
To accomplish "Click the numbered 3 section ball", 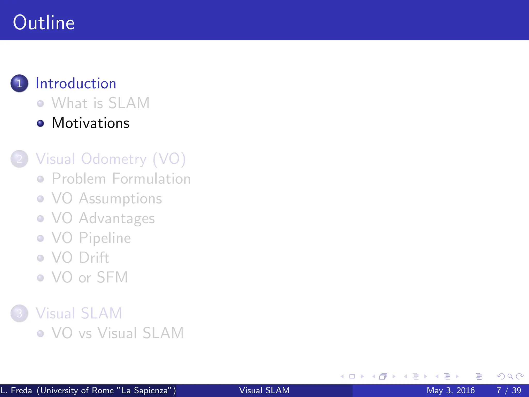I will point(19,313).
